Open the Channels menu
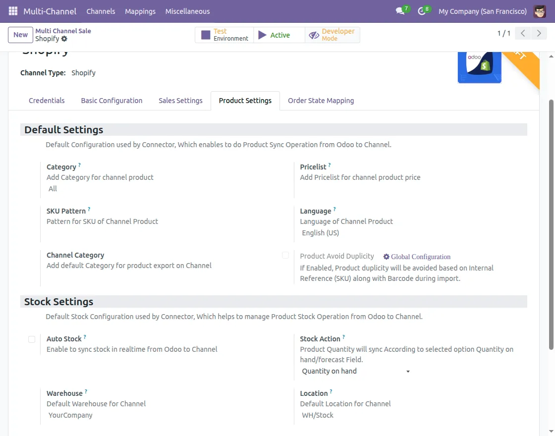 click(x=101, y=11)
